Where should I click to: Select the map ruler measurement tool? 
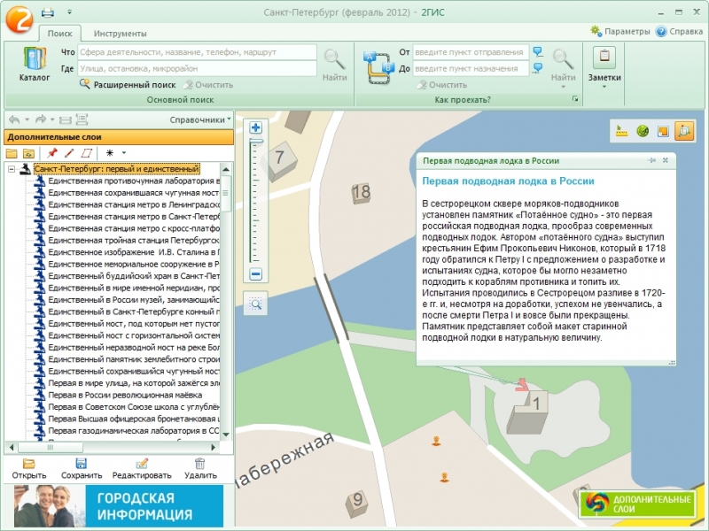622,131
